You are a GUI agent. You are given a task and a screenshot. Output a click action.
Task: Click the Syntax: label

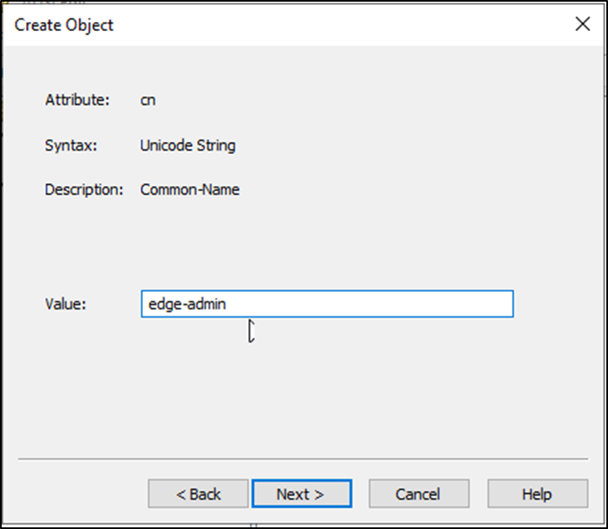click(x=71, y=145)
